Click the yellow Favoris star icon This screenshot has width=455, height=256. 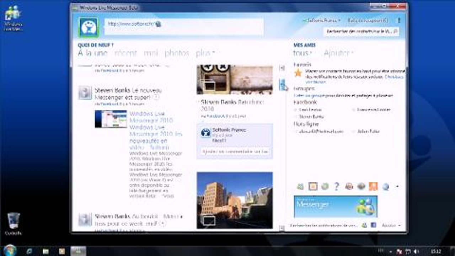pos(298,73)
